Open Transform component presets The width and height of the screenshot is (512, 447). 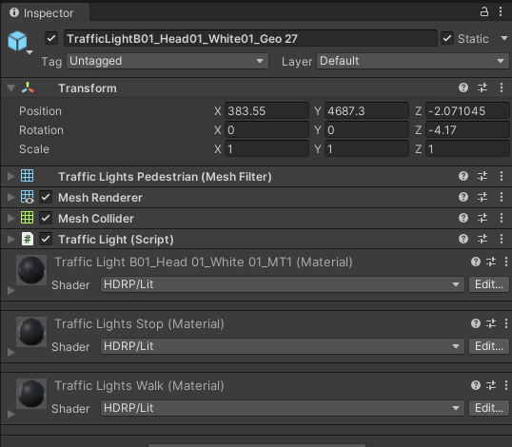[482, 87]
